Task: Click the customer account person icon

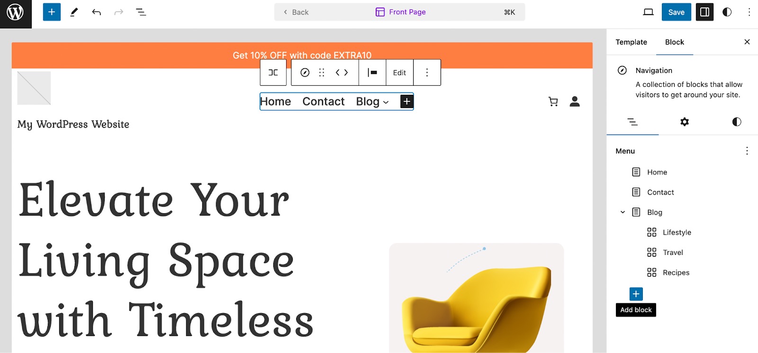Action: (575, 101)
